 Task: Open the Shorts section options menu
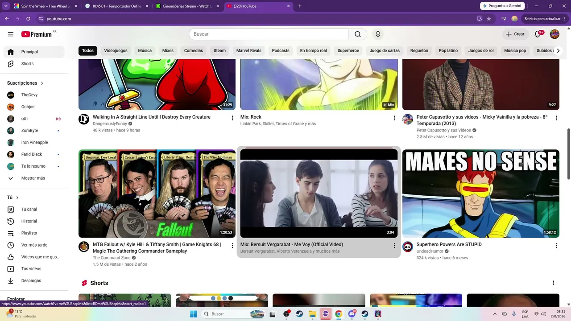coord(554,283)
